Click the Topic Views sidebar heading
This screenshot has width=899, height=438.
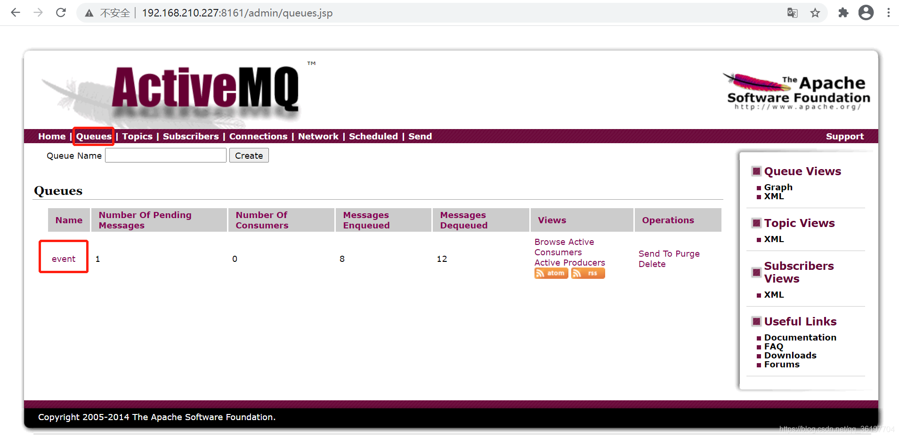tap(799, 223)
